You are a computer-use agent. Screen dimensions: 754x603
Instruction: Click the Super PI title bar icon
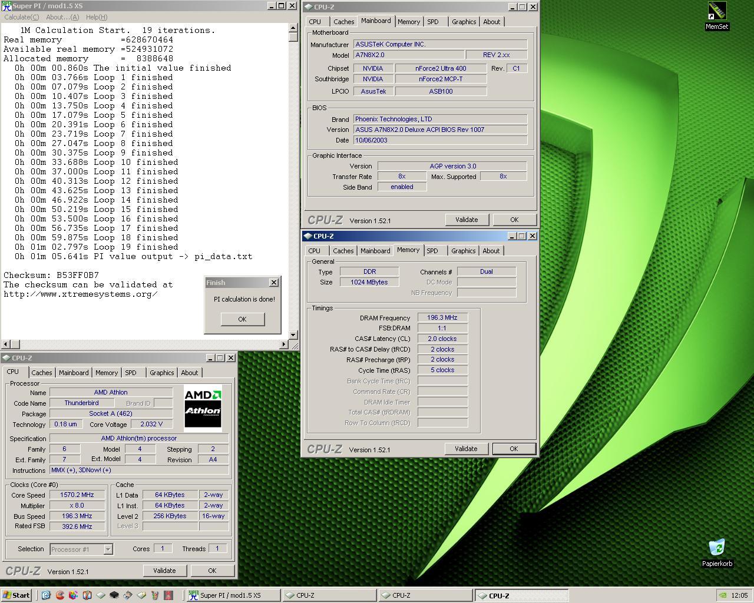(6, 6)
